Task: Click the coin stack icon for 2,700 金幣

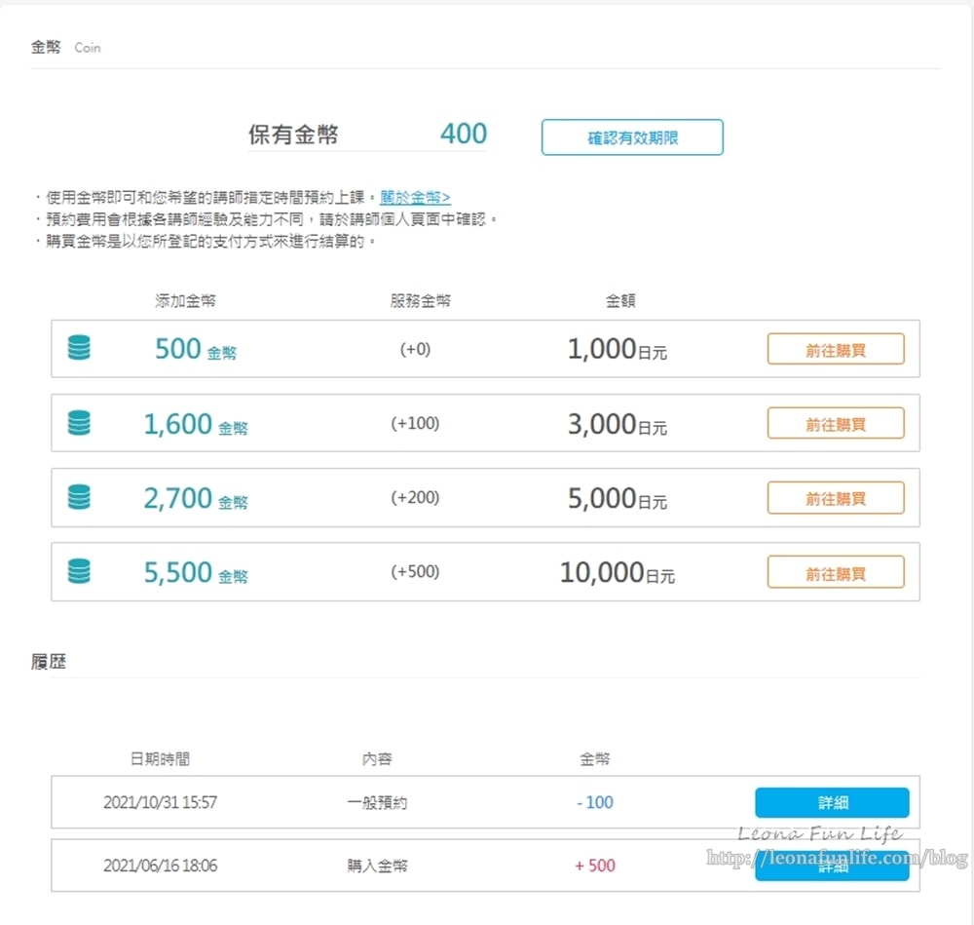Action: tap(79, 497)
